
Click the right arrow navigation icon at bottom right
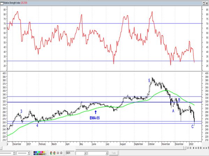tap(206, 148)
